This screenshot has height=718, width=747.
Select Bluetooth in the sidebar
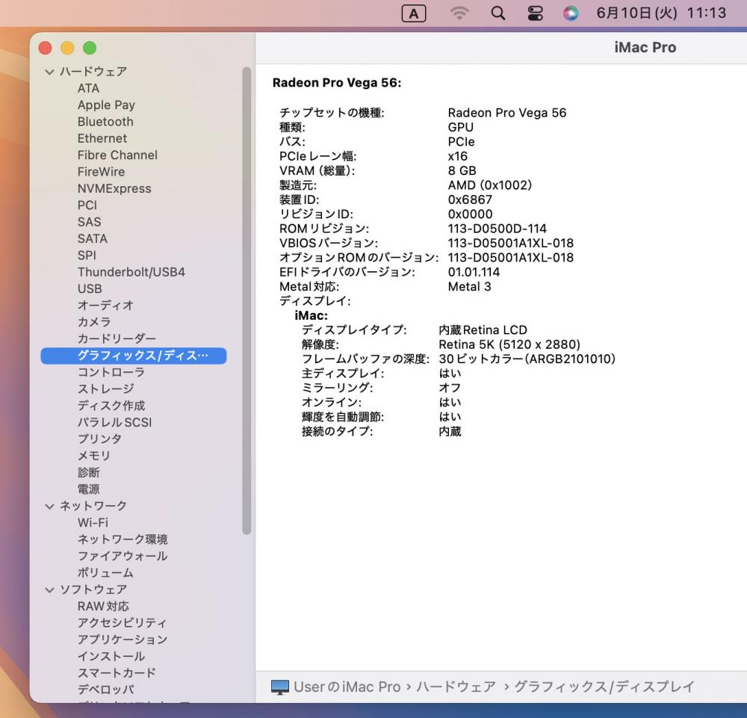pos(105,122)
